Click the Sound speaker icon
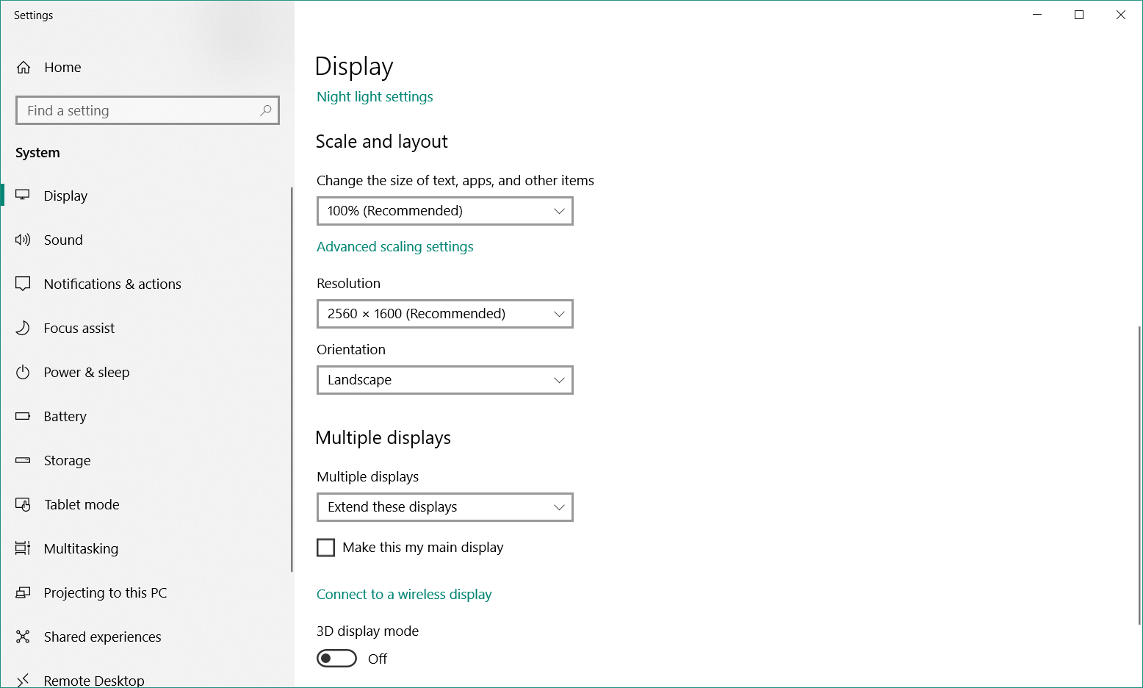Image resolution: width=1143 pixels, height=688 pixels. pyautogui.click(x=23, y=240)
